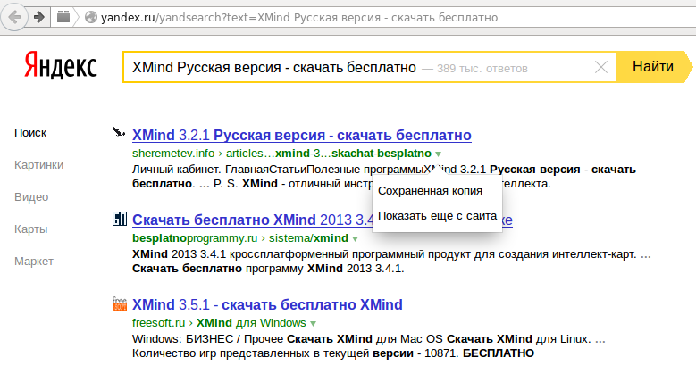Switch to Маркет search section
This screenshot has width=696, height=374.
[x=34, y=261]
